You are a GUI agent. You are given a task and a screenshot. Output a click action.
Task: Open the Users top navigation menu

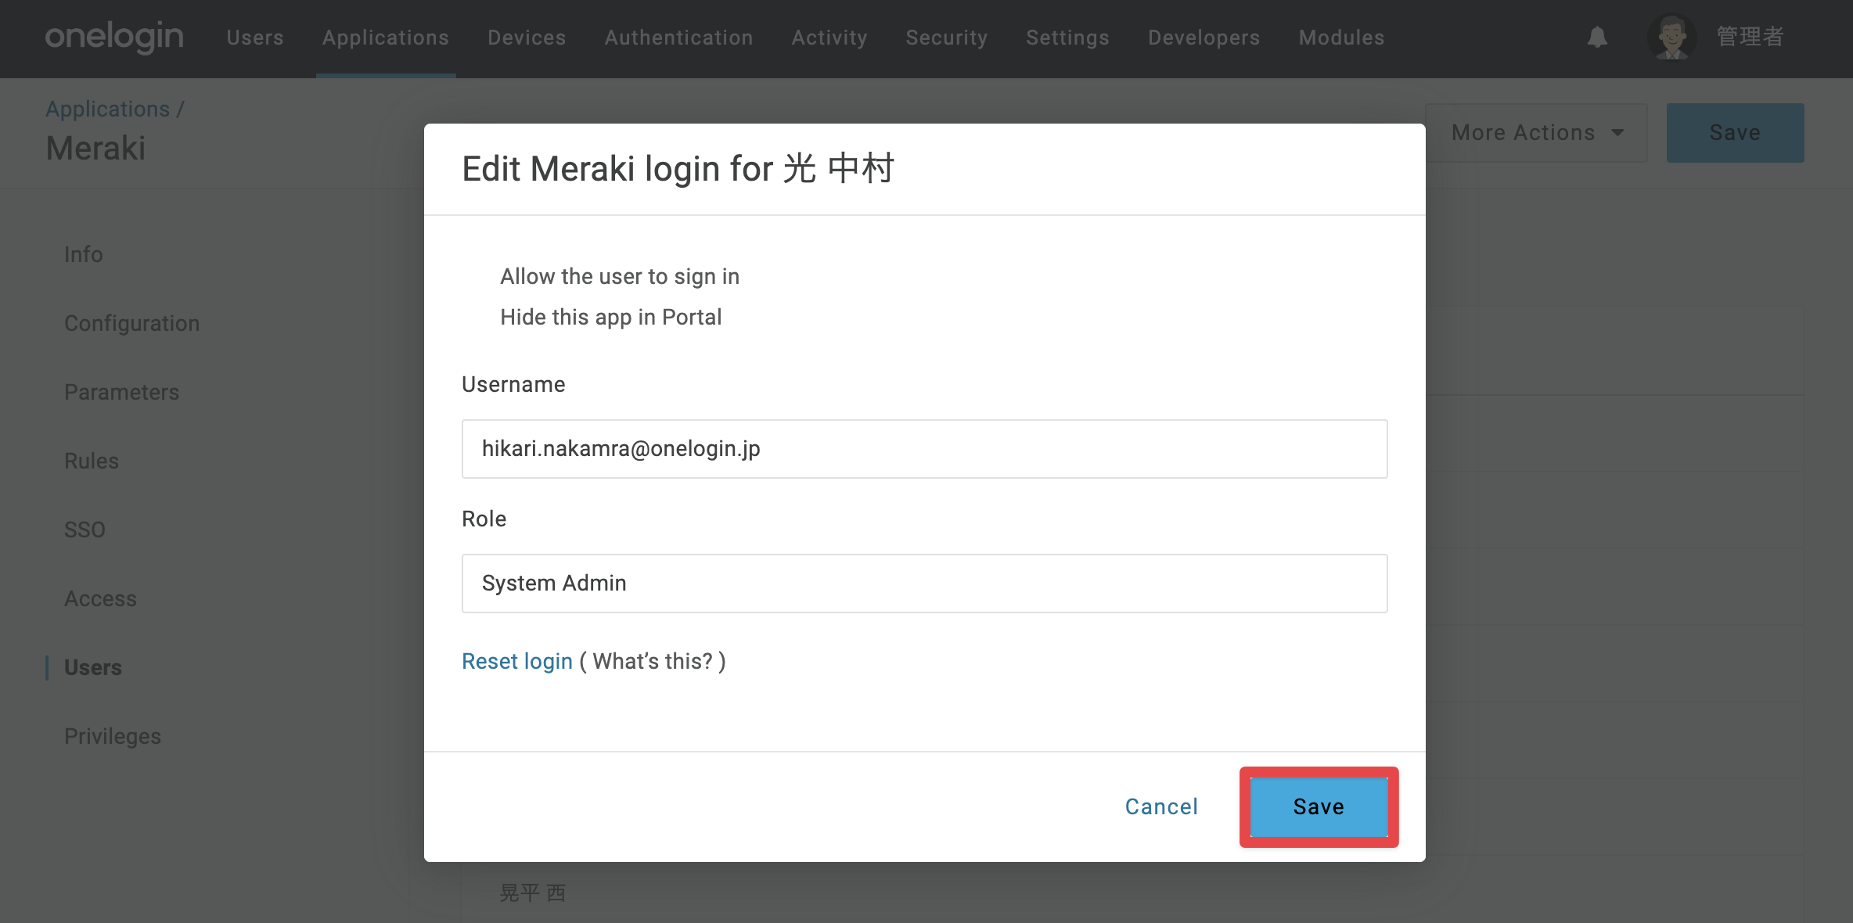tap(255, 38)
